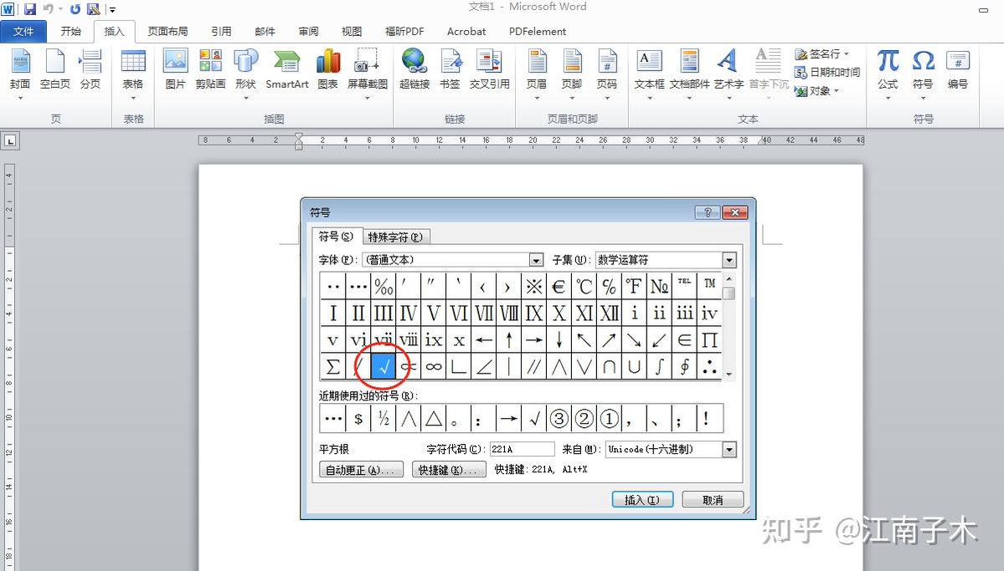Viewport: 1004px width, 571px height.
Task: Select the summation Σ symbol in grid
Action: click(x=333, y=366)
